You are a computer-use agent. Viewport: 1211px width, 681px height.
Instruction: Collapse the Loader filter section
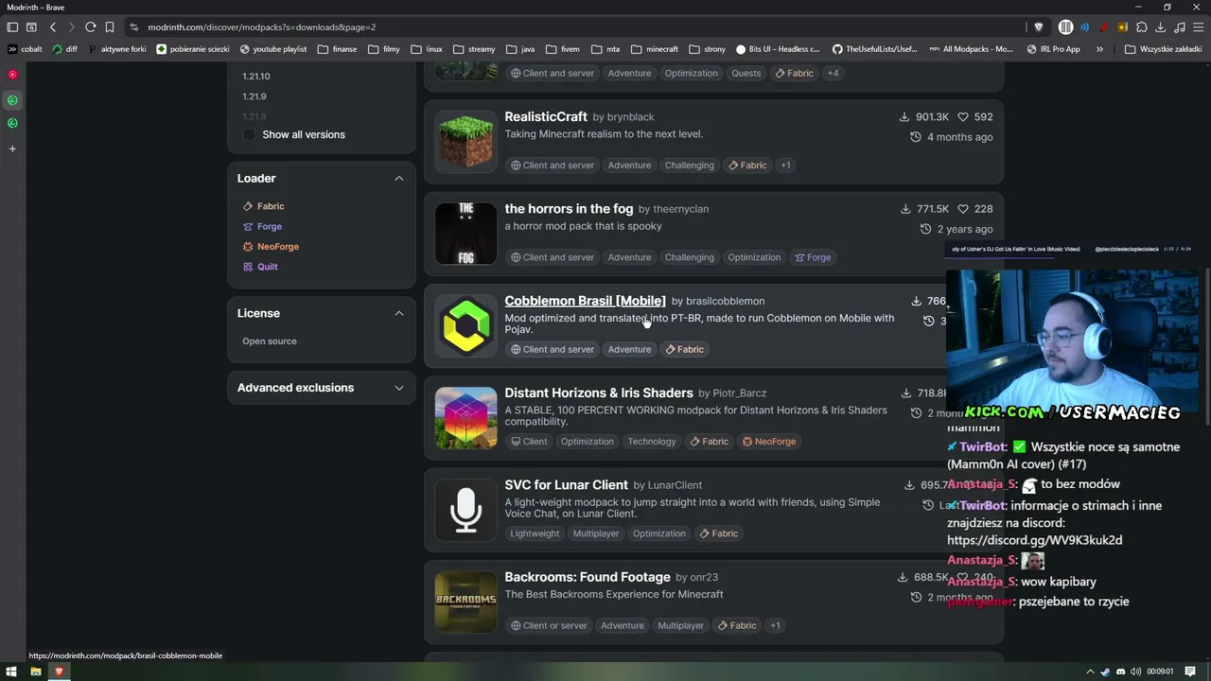[399, 179]
